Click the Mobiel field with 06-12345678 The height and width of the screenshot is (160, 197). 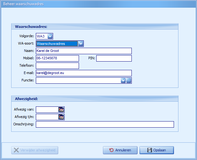[x=58, y=58]
